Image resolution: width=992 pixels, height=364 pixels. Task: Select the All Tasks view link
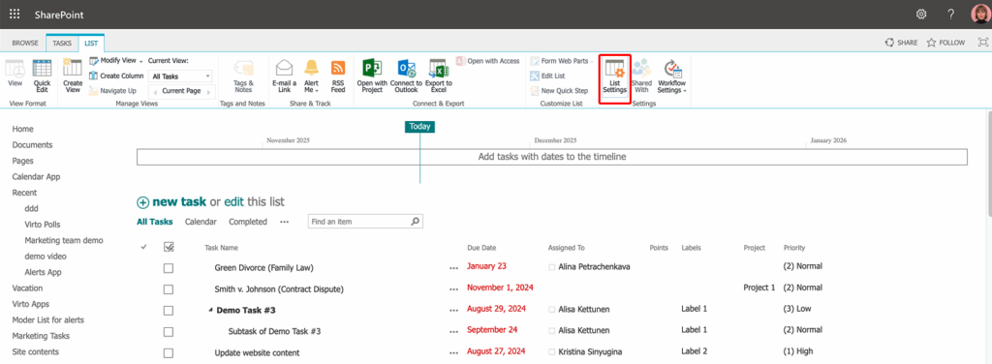click(x=155, y=222)
